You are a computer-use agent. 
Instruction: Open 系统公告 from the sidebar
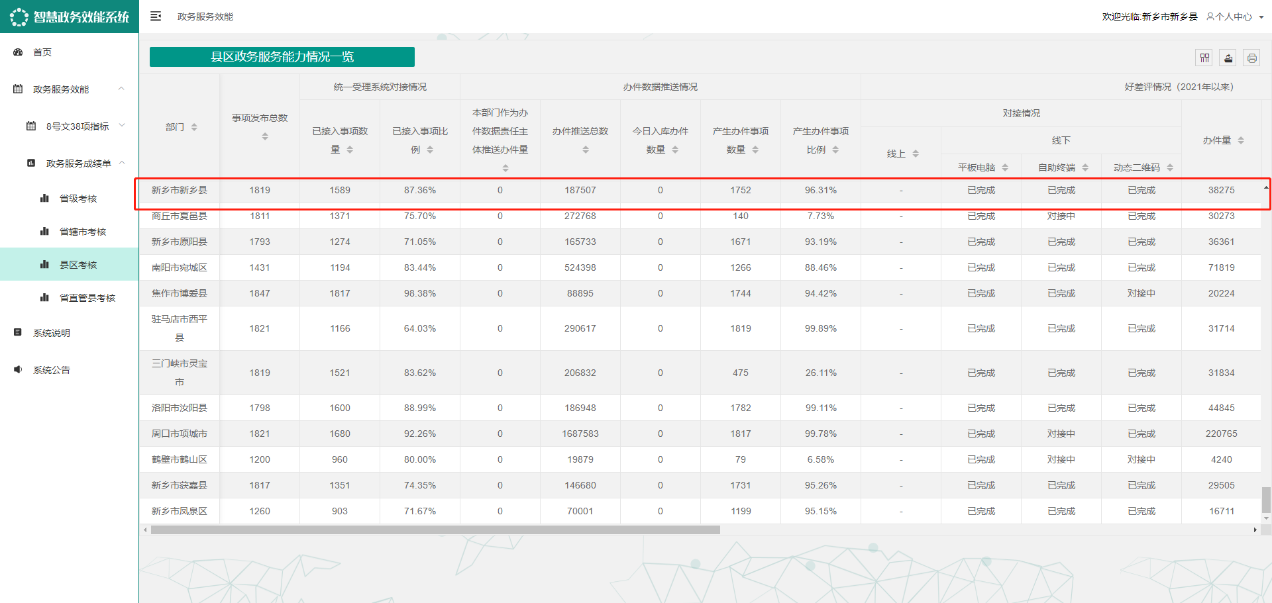[52, 370]
